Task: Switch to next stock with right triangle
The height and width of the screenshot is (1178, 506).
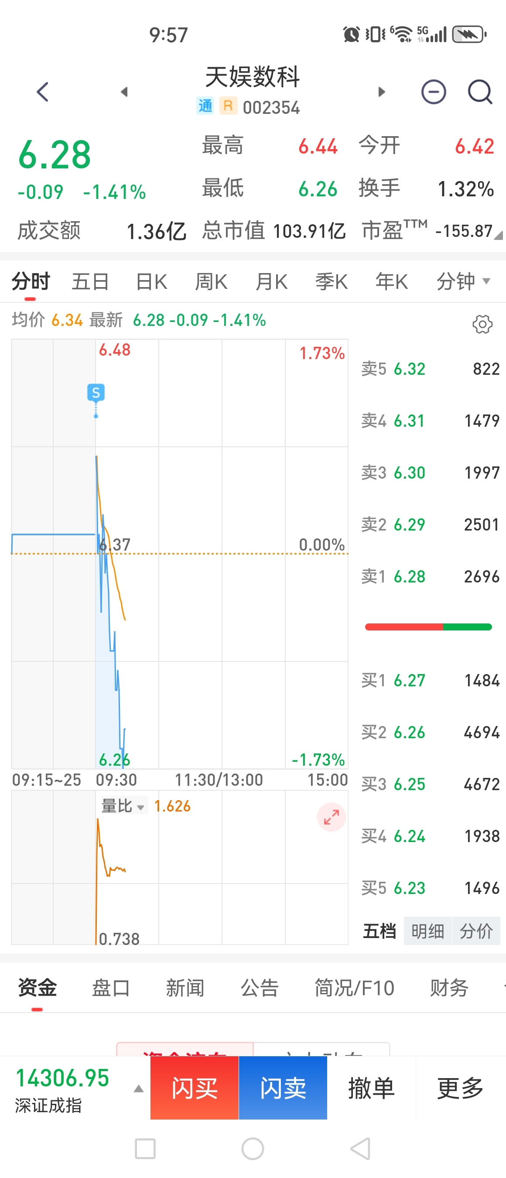Action: (382, 92)
